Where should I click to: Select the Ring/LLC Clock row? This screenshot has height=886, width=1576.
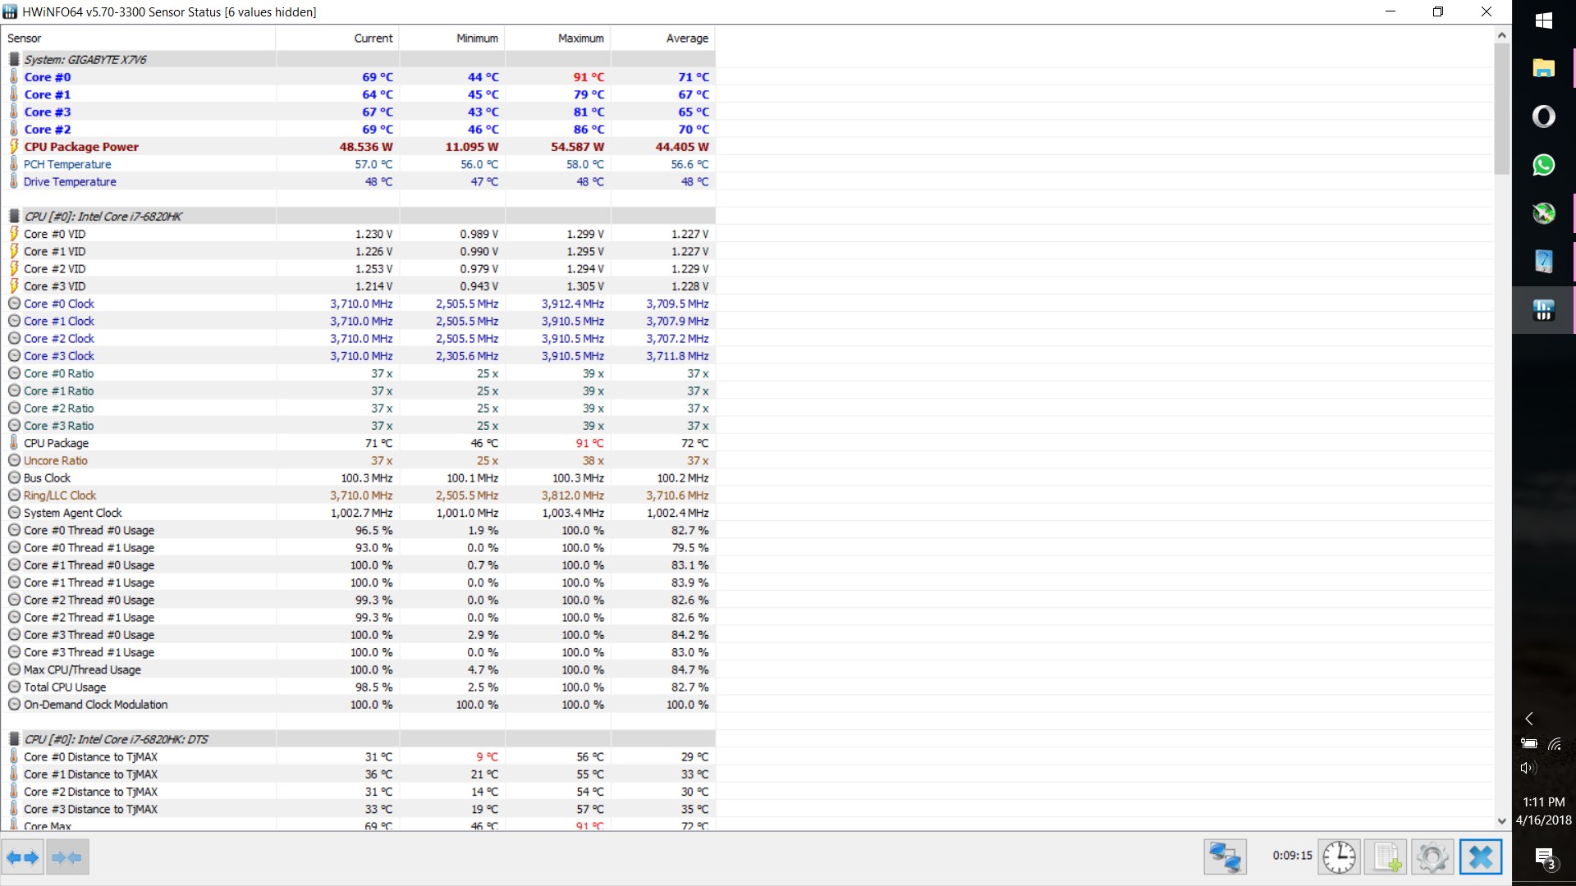click(358, 496)
